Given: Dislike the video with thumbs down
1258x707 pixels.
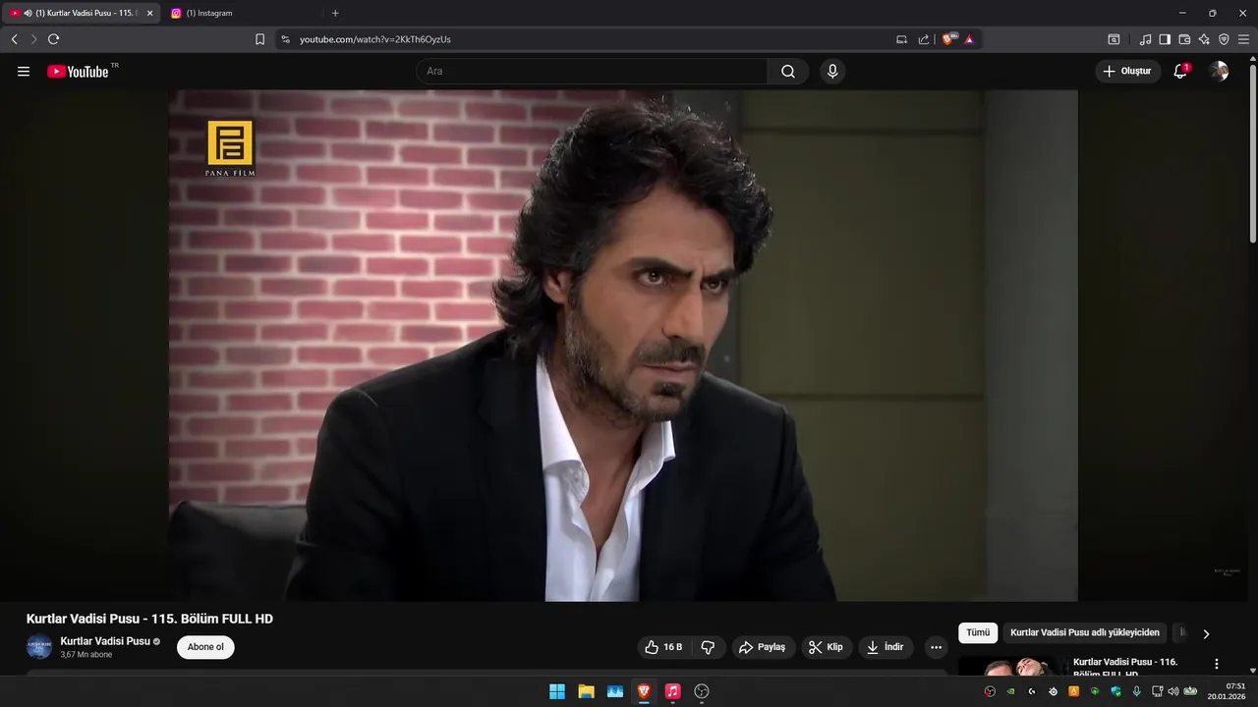Looking at the screenshot, I should [x=708, y=647].
